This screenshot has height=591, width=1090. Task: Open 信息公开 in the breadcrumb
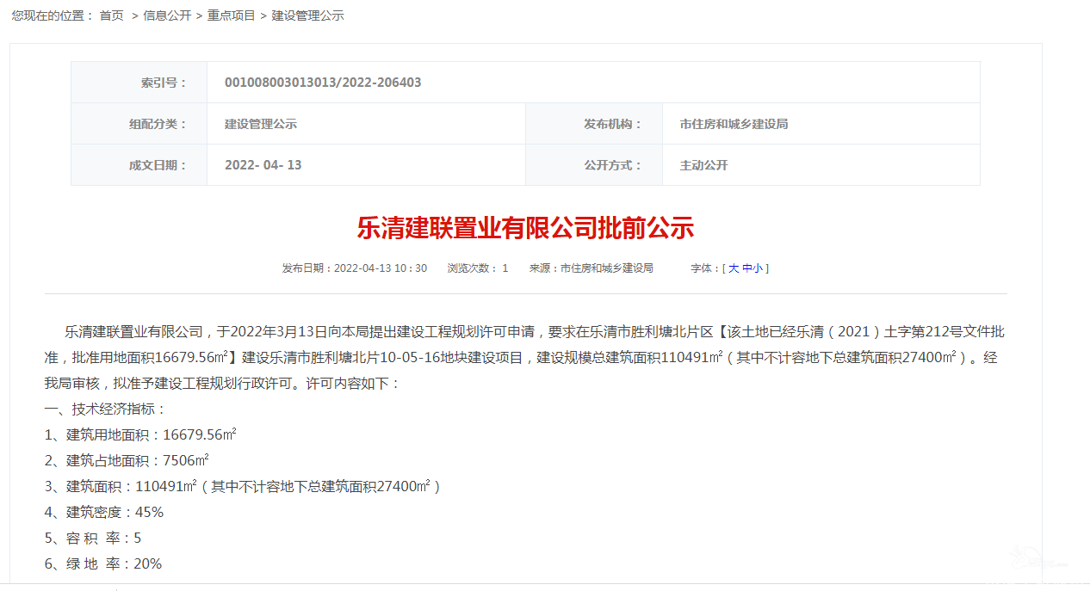click(167, 15)
